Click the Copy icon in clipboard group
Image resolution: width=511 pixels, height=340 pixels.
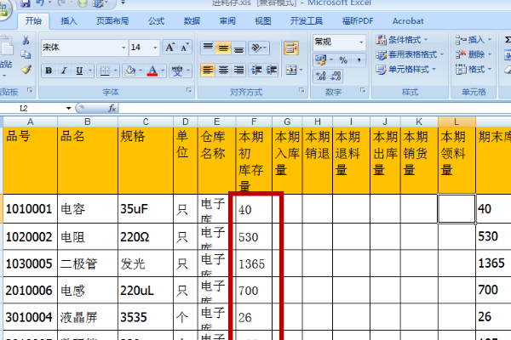(26, 54)
